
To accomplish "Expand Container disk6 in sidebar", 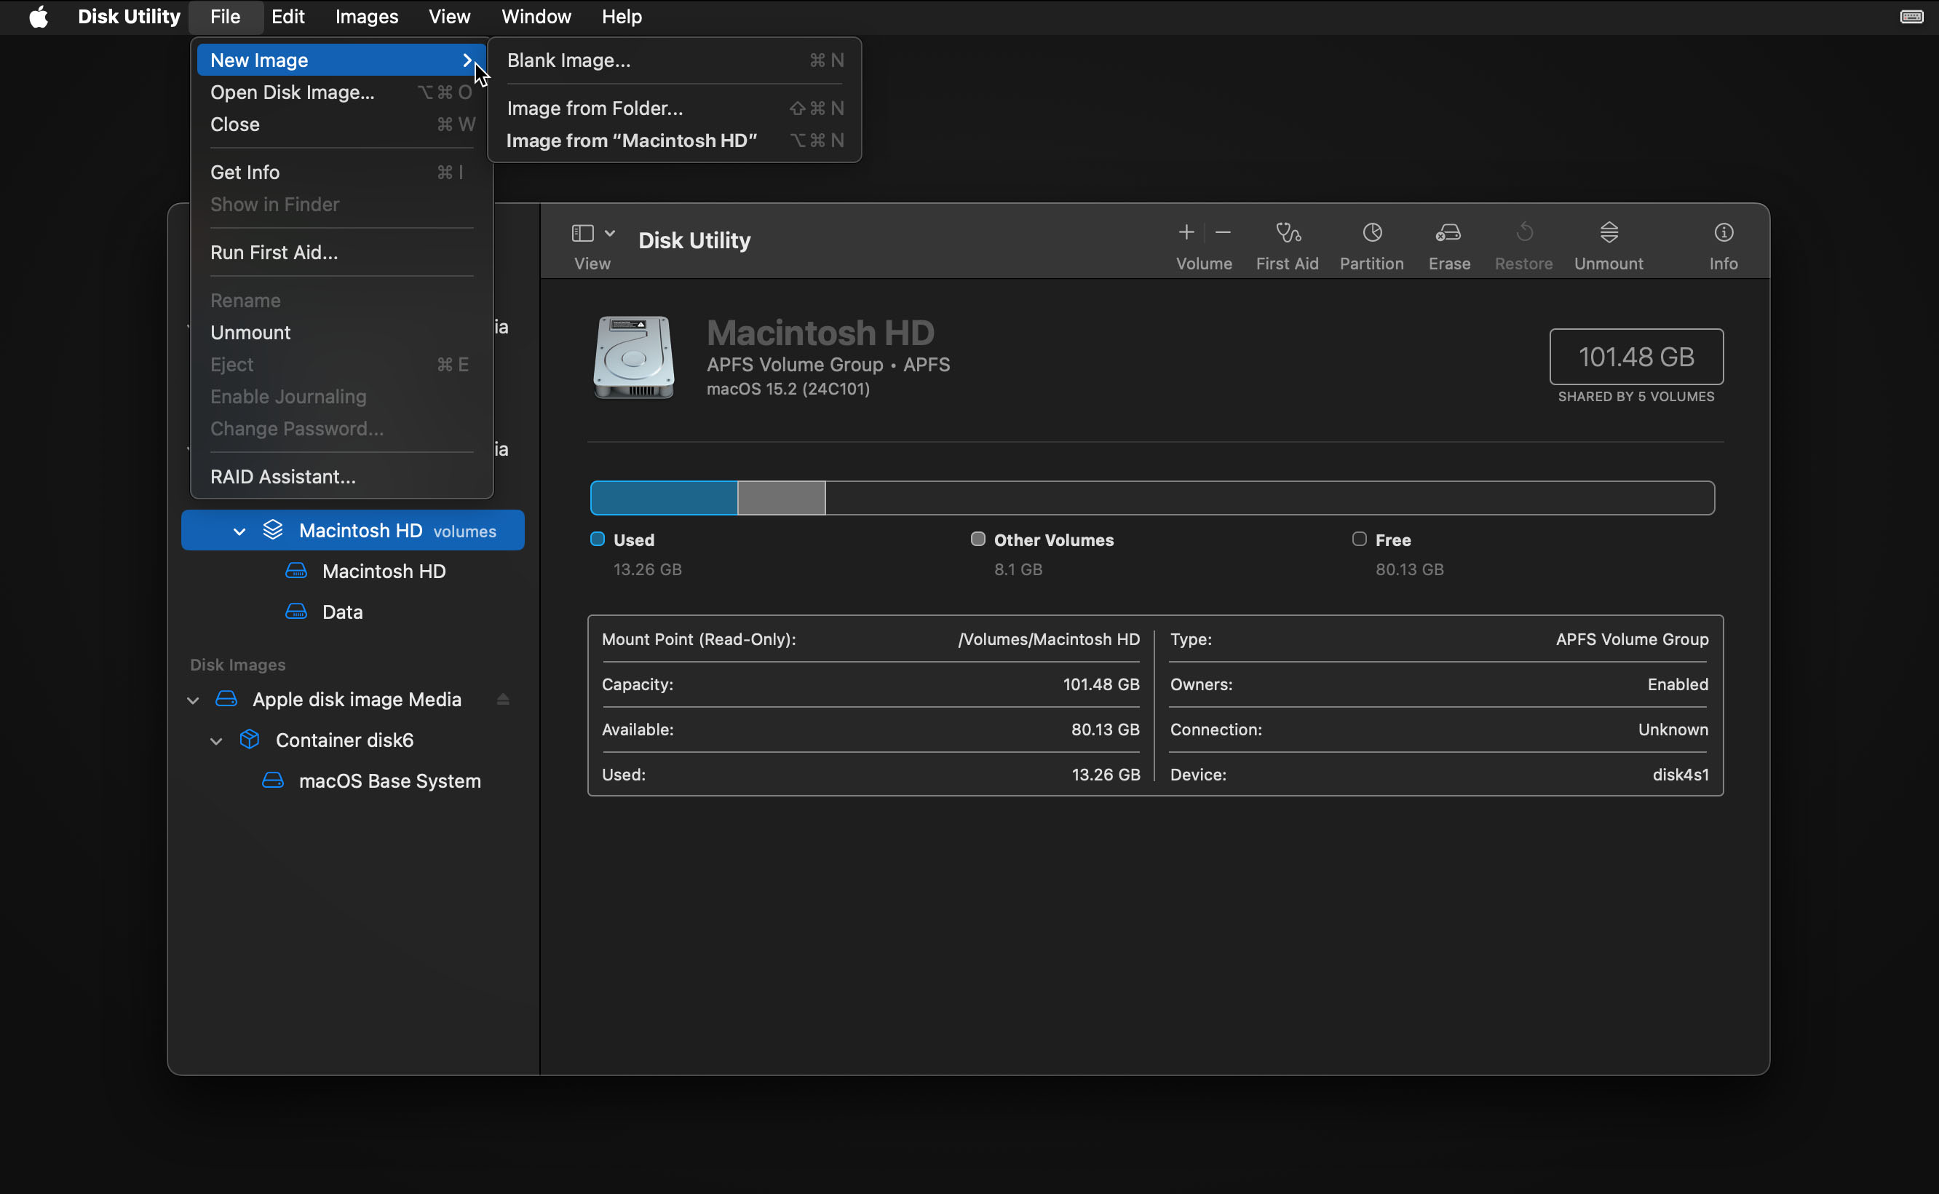I will click(x=216, y=740).
